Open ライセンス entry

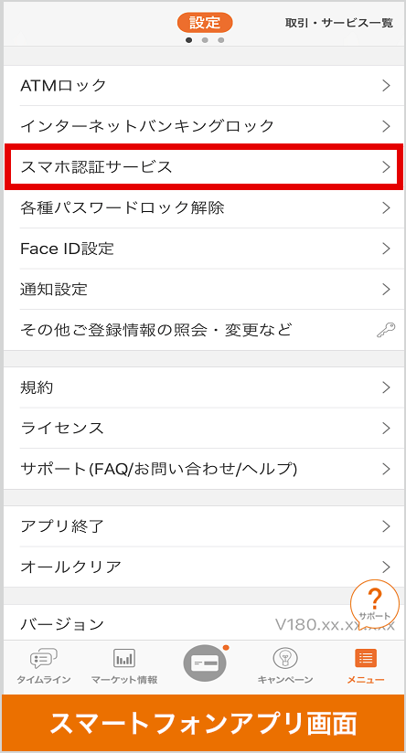click(x=204, y=429)
